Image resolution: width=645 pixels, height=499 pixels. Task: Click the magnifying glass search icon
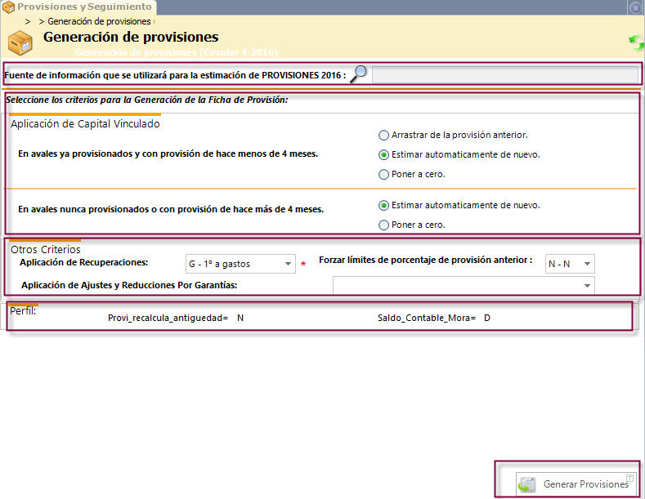359,74
